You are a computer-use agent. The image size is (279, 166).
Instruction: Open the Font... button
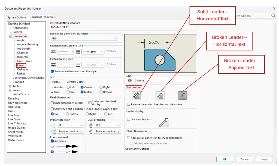click(x=56, y=82)
